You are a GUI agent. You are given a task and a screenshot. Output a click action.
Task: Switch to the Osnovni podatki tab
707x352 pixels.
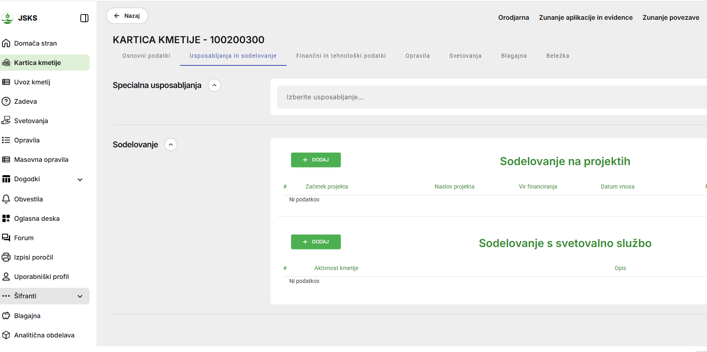146,56
